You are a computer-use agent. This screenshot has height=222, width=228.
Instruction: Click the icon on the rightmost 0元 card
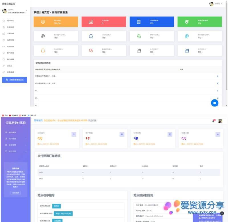pyautogui.click(x=218, y=134)
